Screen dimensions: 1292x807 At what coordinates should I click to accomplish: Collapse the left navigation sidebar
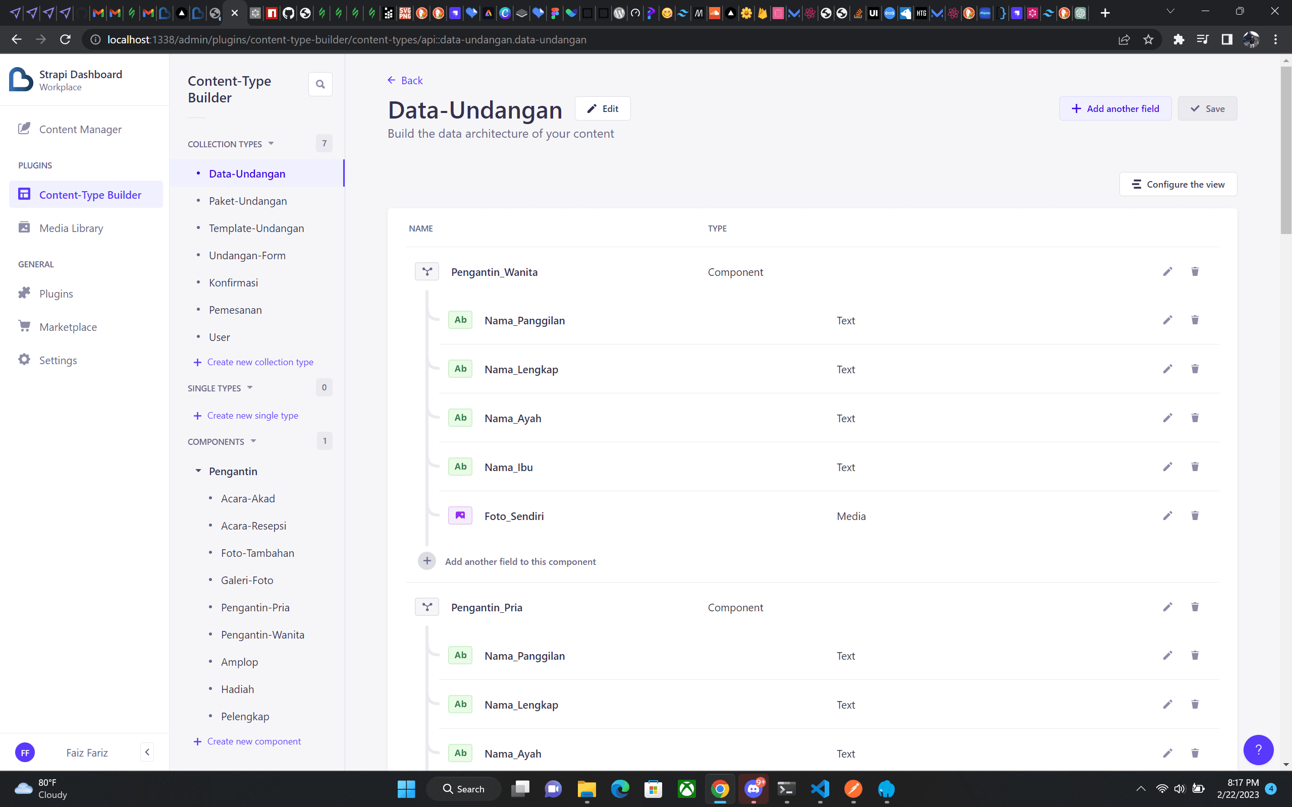click(147, 752)
